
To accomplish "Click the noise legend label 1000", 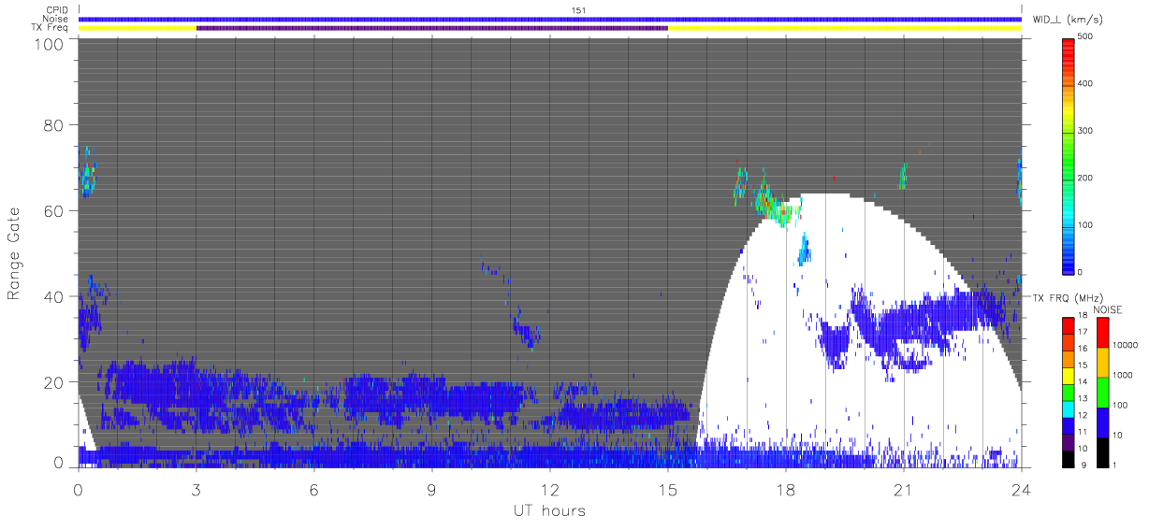I will pyautogui.click(x=1122, y=374).
